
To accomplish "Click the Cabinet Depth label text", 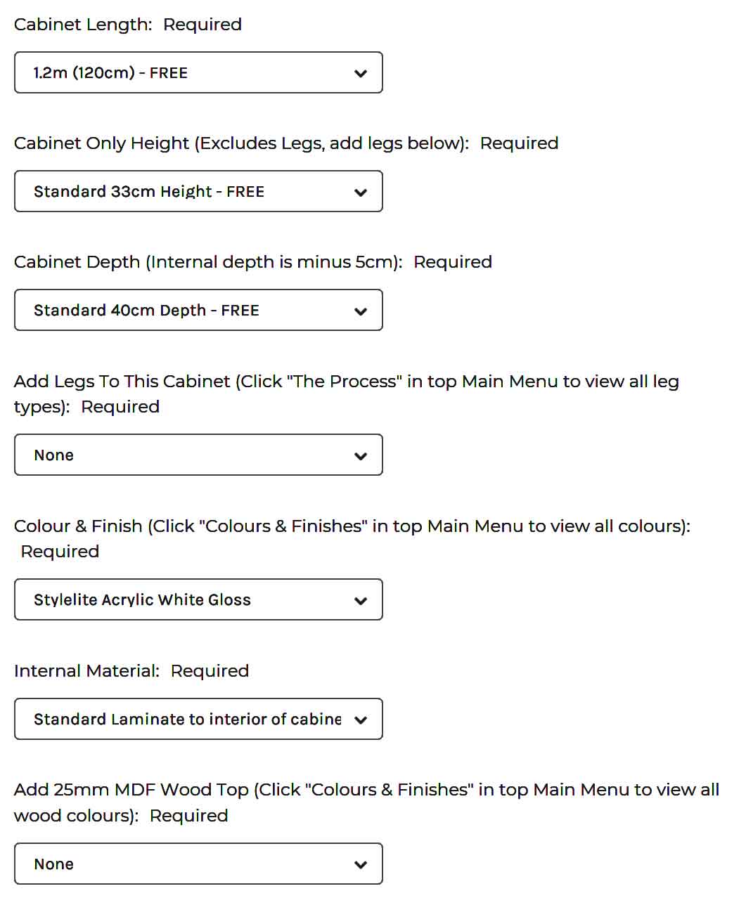I will pyautogui.click(x=208, y=262).
